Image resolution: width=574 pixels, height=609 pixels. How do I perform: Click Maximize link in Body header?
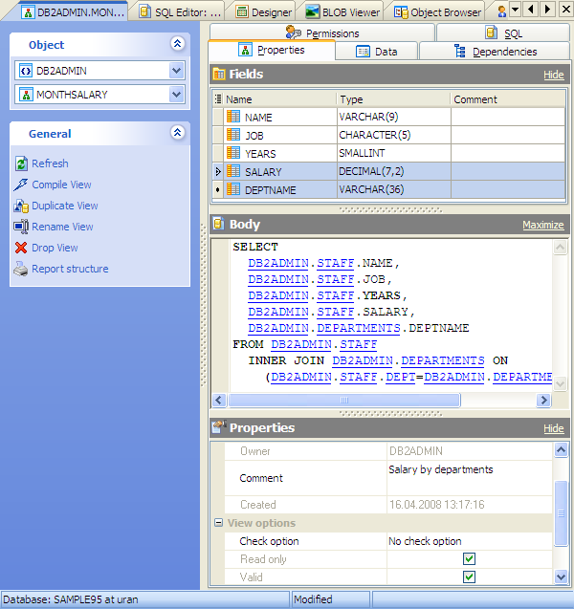542,225
